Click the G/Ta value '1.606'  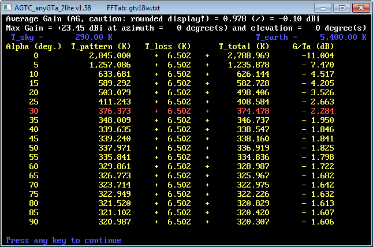click(322, 222)
